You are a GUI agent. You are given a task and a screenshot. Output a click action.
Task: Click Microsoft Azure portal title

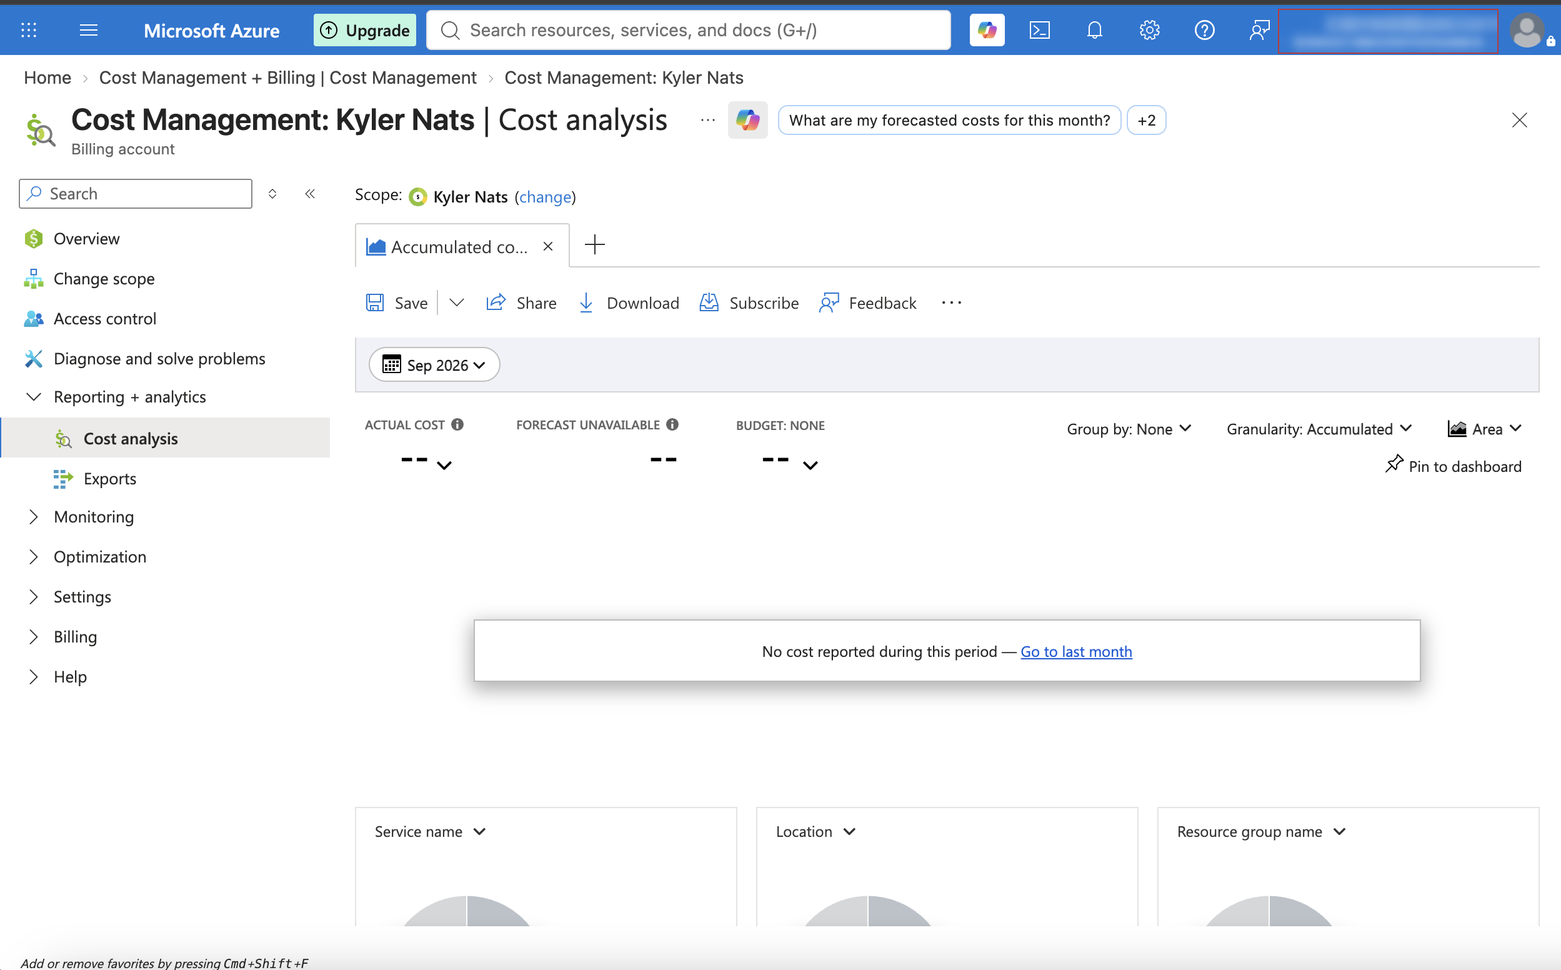pyautogui.click(x=211, y=30)
